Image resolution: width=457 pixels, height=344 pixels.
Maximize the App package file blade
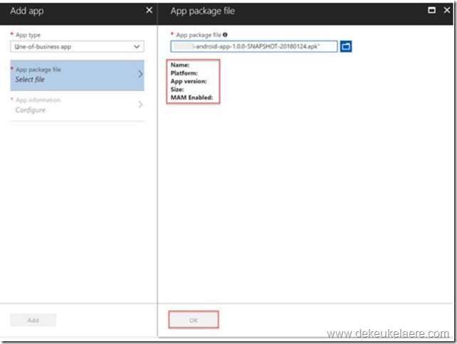click(x=431, y=11)
